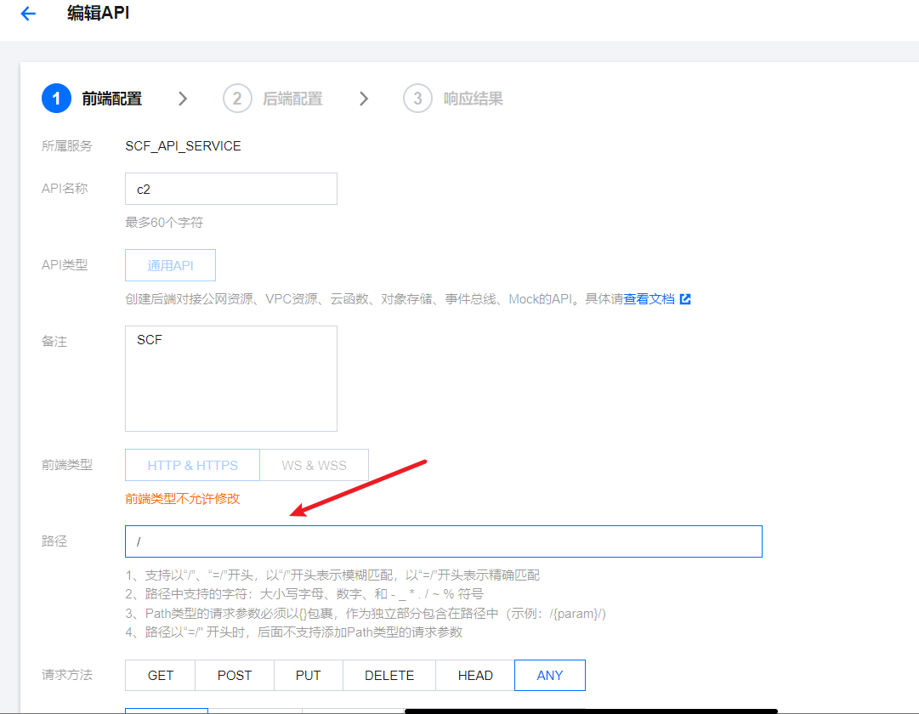This screenshot has width=919, height=714.
Task: Set the request method to DELETE
Action: coord(389,675)
